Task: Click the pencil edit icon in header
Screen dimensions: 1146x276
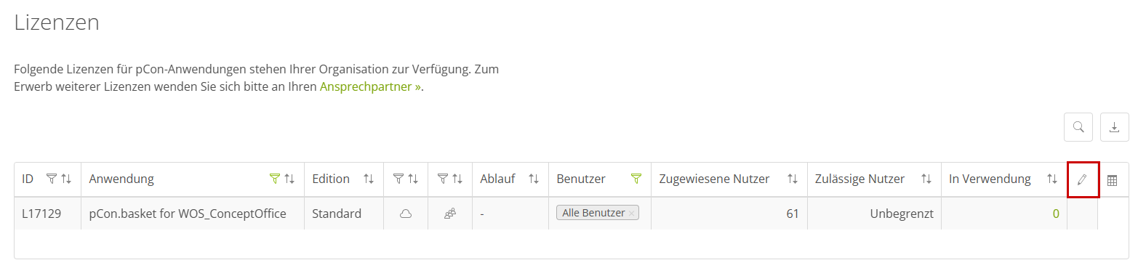Action: (x=1082, y=179)
